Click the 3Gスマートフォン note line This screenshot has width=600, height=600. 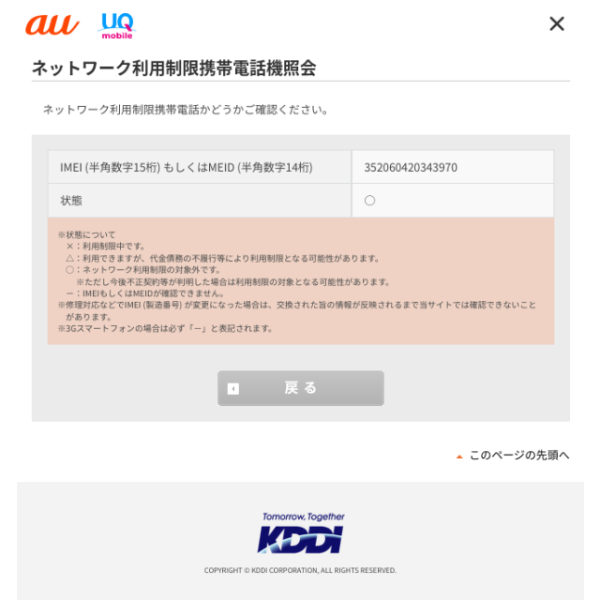165,328
